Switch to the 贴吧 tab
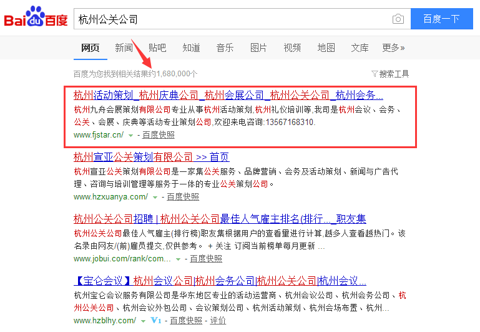Image resolution: width=480 pixels, height=332 pixels. click(157, 48)
